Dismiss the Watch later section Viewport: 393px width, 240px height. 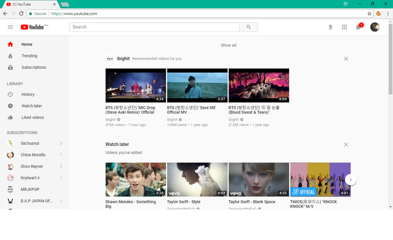pyautogui.click(x=346, y=144)
